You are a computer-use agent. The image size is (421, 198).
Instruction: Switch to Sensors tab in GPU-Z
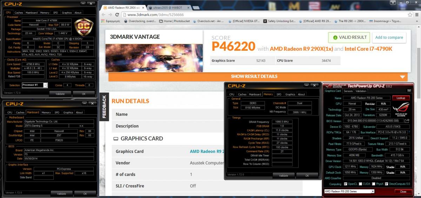point(348,91)
